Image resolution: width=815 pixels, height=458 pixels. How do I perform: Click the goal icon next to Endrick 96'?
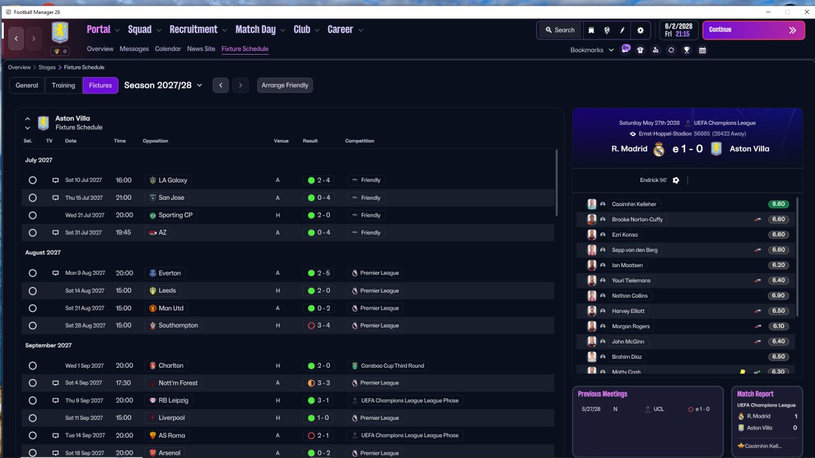coord(676,181)
